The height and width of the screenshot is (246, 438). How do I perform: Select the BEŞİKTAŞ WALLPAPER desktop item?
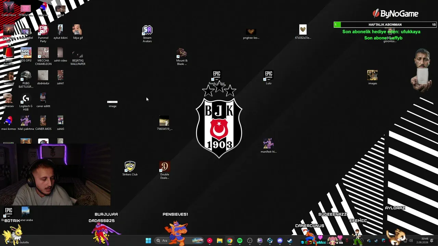click(x=78, y=57)
